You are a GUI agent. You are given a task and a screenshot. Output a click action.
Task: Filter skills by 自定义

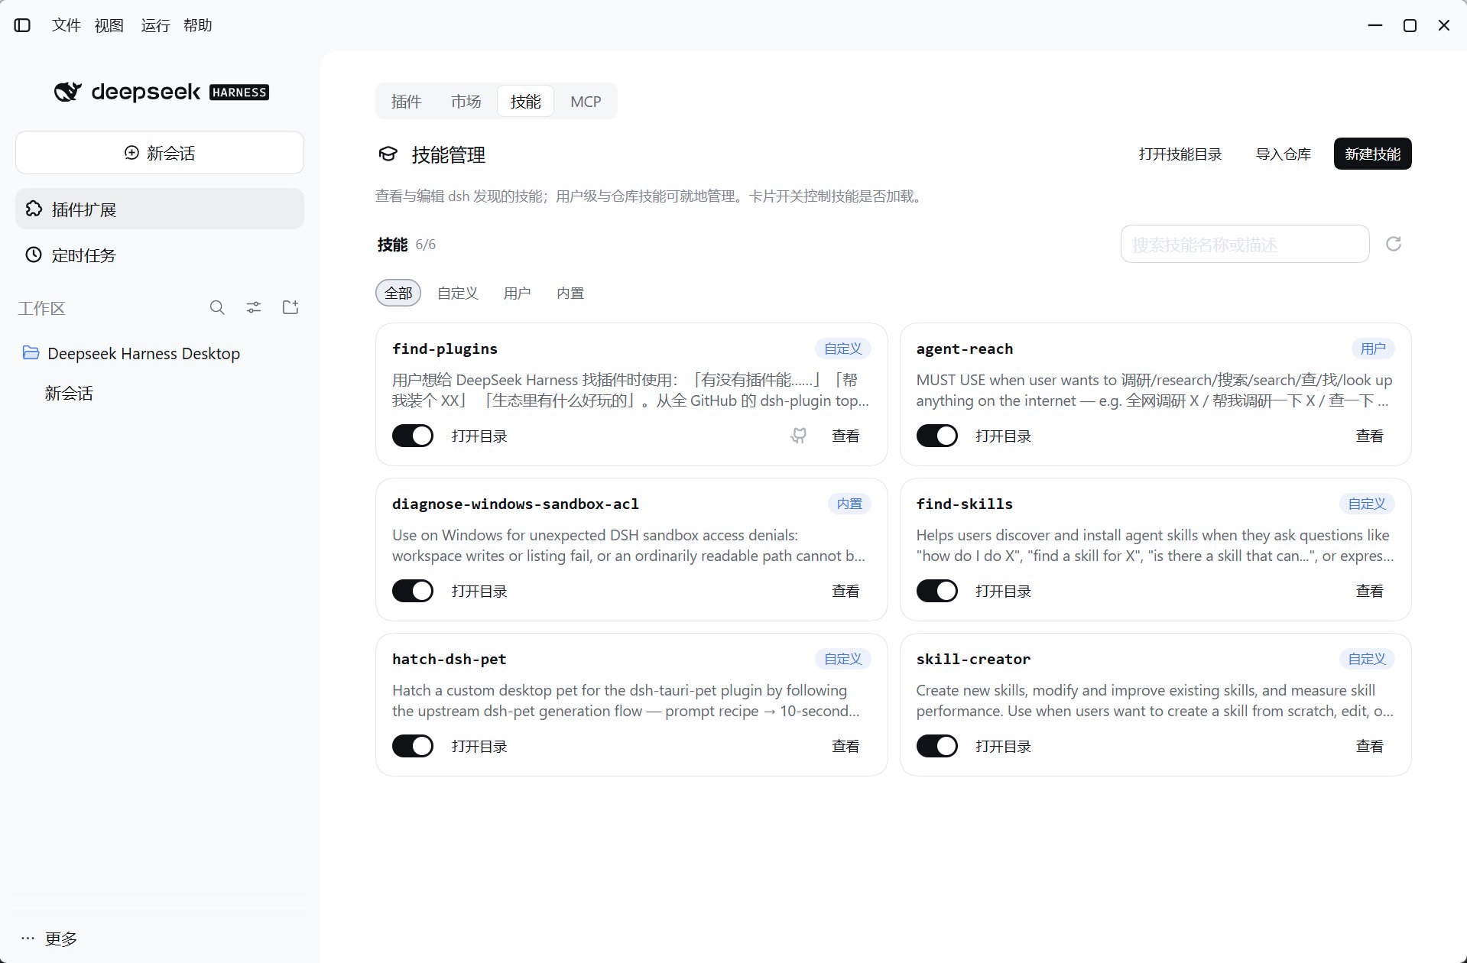point(458,293)
